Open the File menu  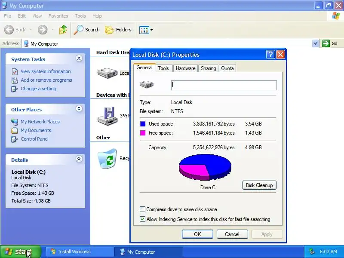(7, 16)
